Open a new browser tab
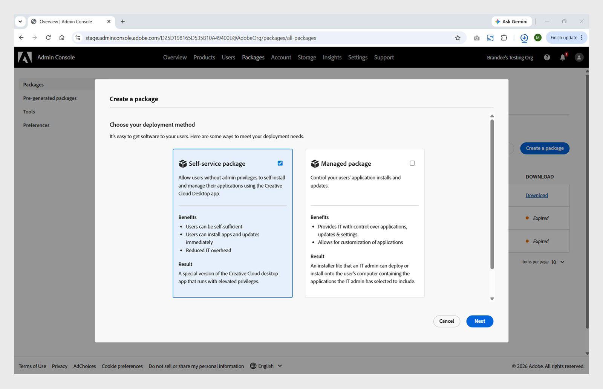This screenshot has height=389, width=603. [122, 21]
